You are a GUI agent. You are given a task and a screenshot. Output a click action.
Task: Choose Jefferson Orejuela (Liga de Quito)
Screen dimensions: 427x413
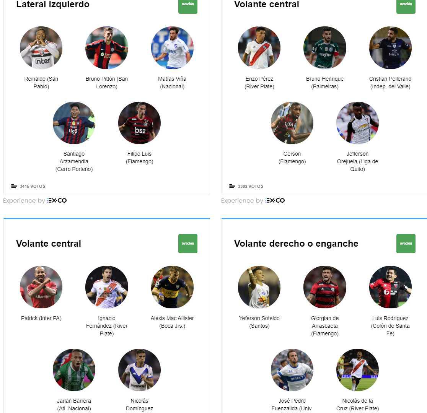[x=358, y=123]
